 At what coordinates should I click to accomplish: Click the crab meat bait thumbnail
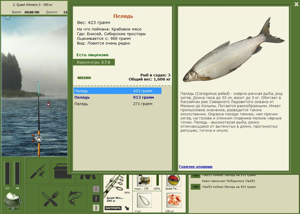tap(174, 200)
